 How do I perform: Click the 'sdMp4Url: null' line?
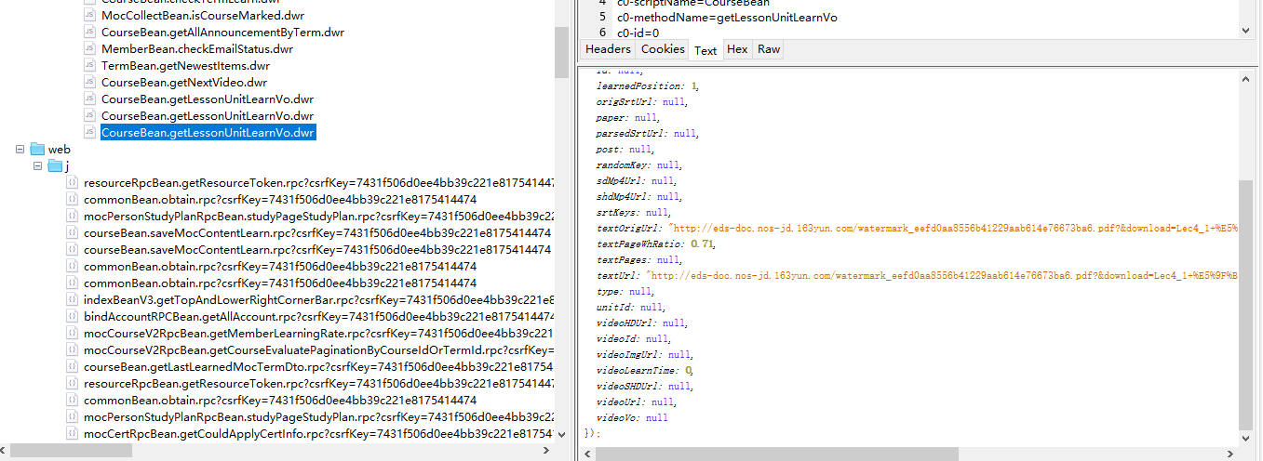point(638,180)
